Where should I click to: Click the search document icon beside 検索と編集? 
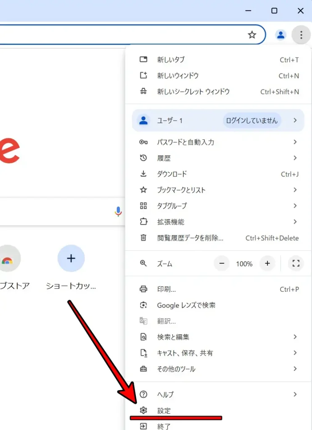pos(143,337)
